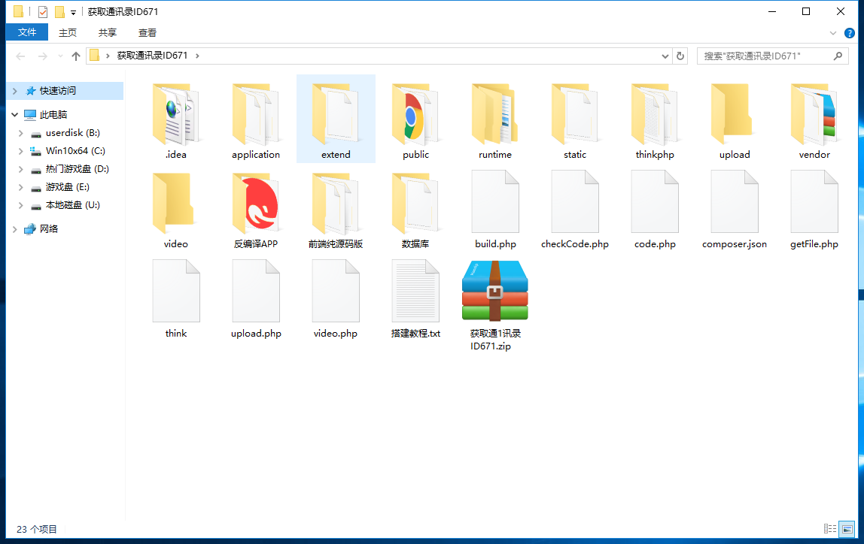Expand the 此电脑 tree node

[x=15, y=115]
